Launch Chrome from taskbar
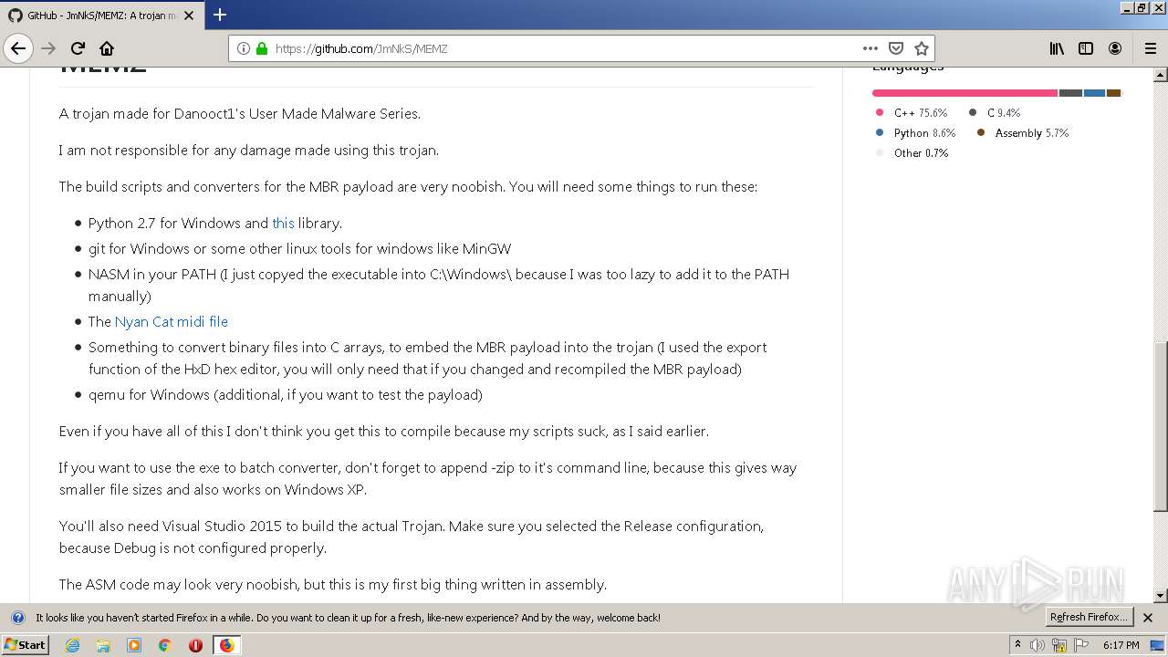Viewport: 1168px width, 657px height. pos(164,645)
